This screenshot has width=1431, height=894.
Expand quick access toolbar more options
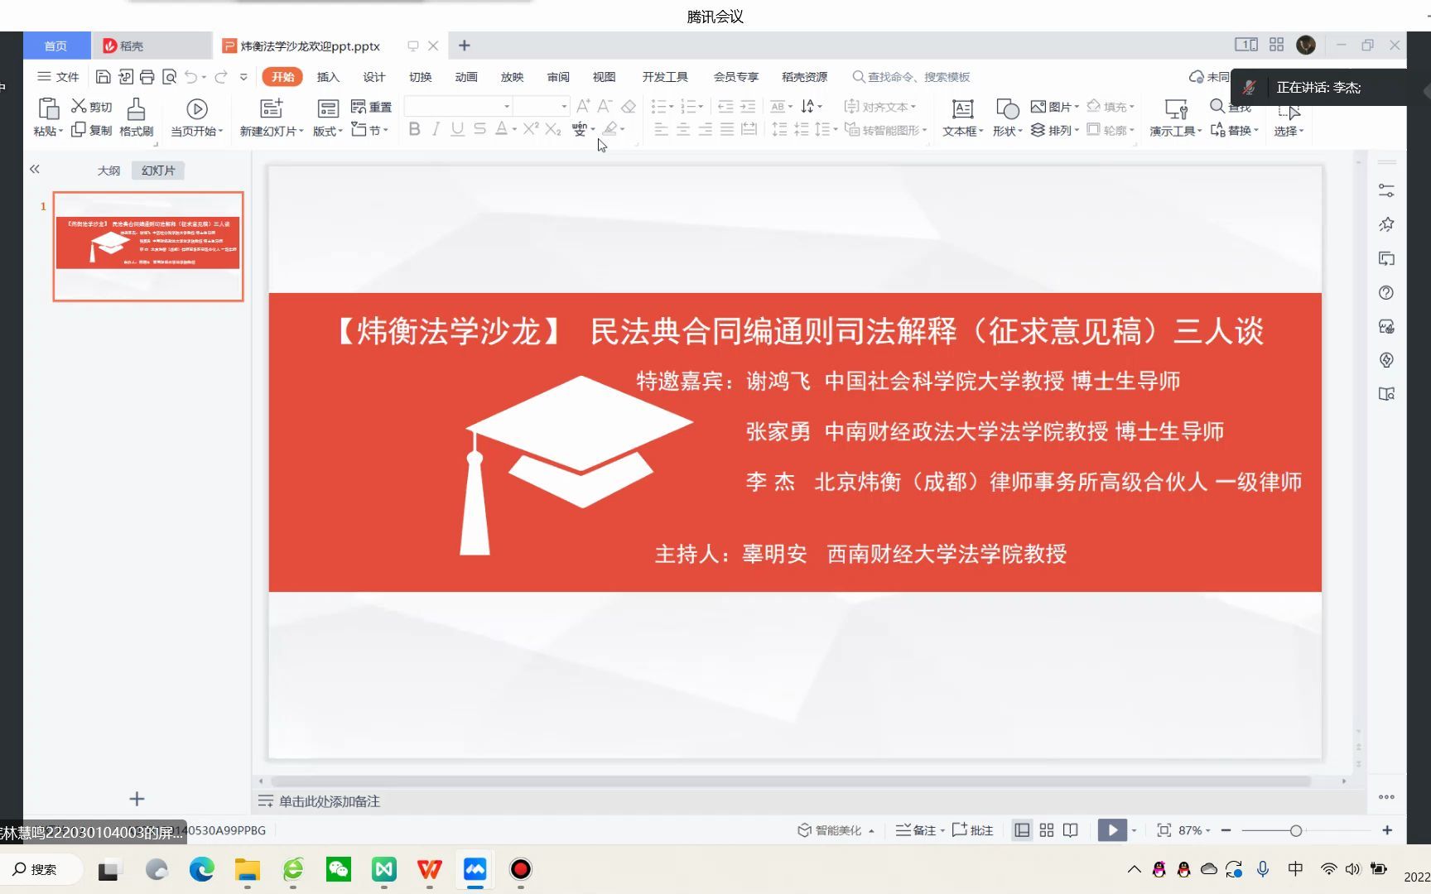pyautogui.click(x=243, y=77)
